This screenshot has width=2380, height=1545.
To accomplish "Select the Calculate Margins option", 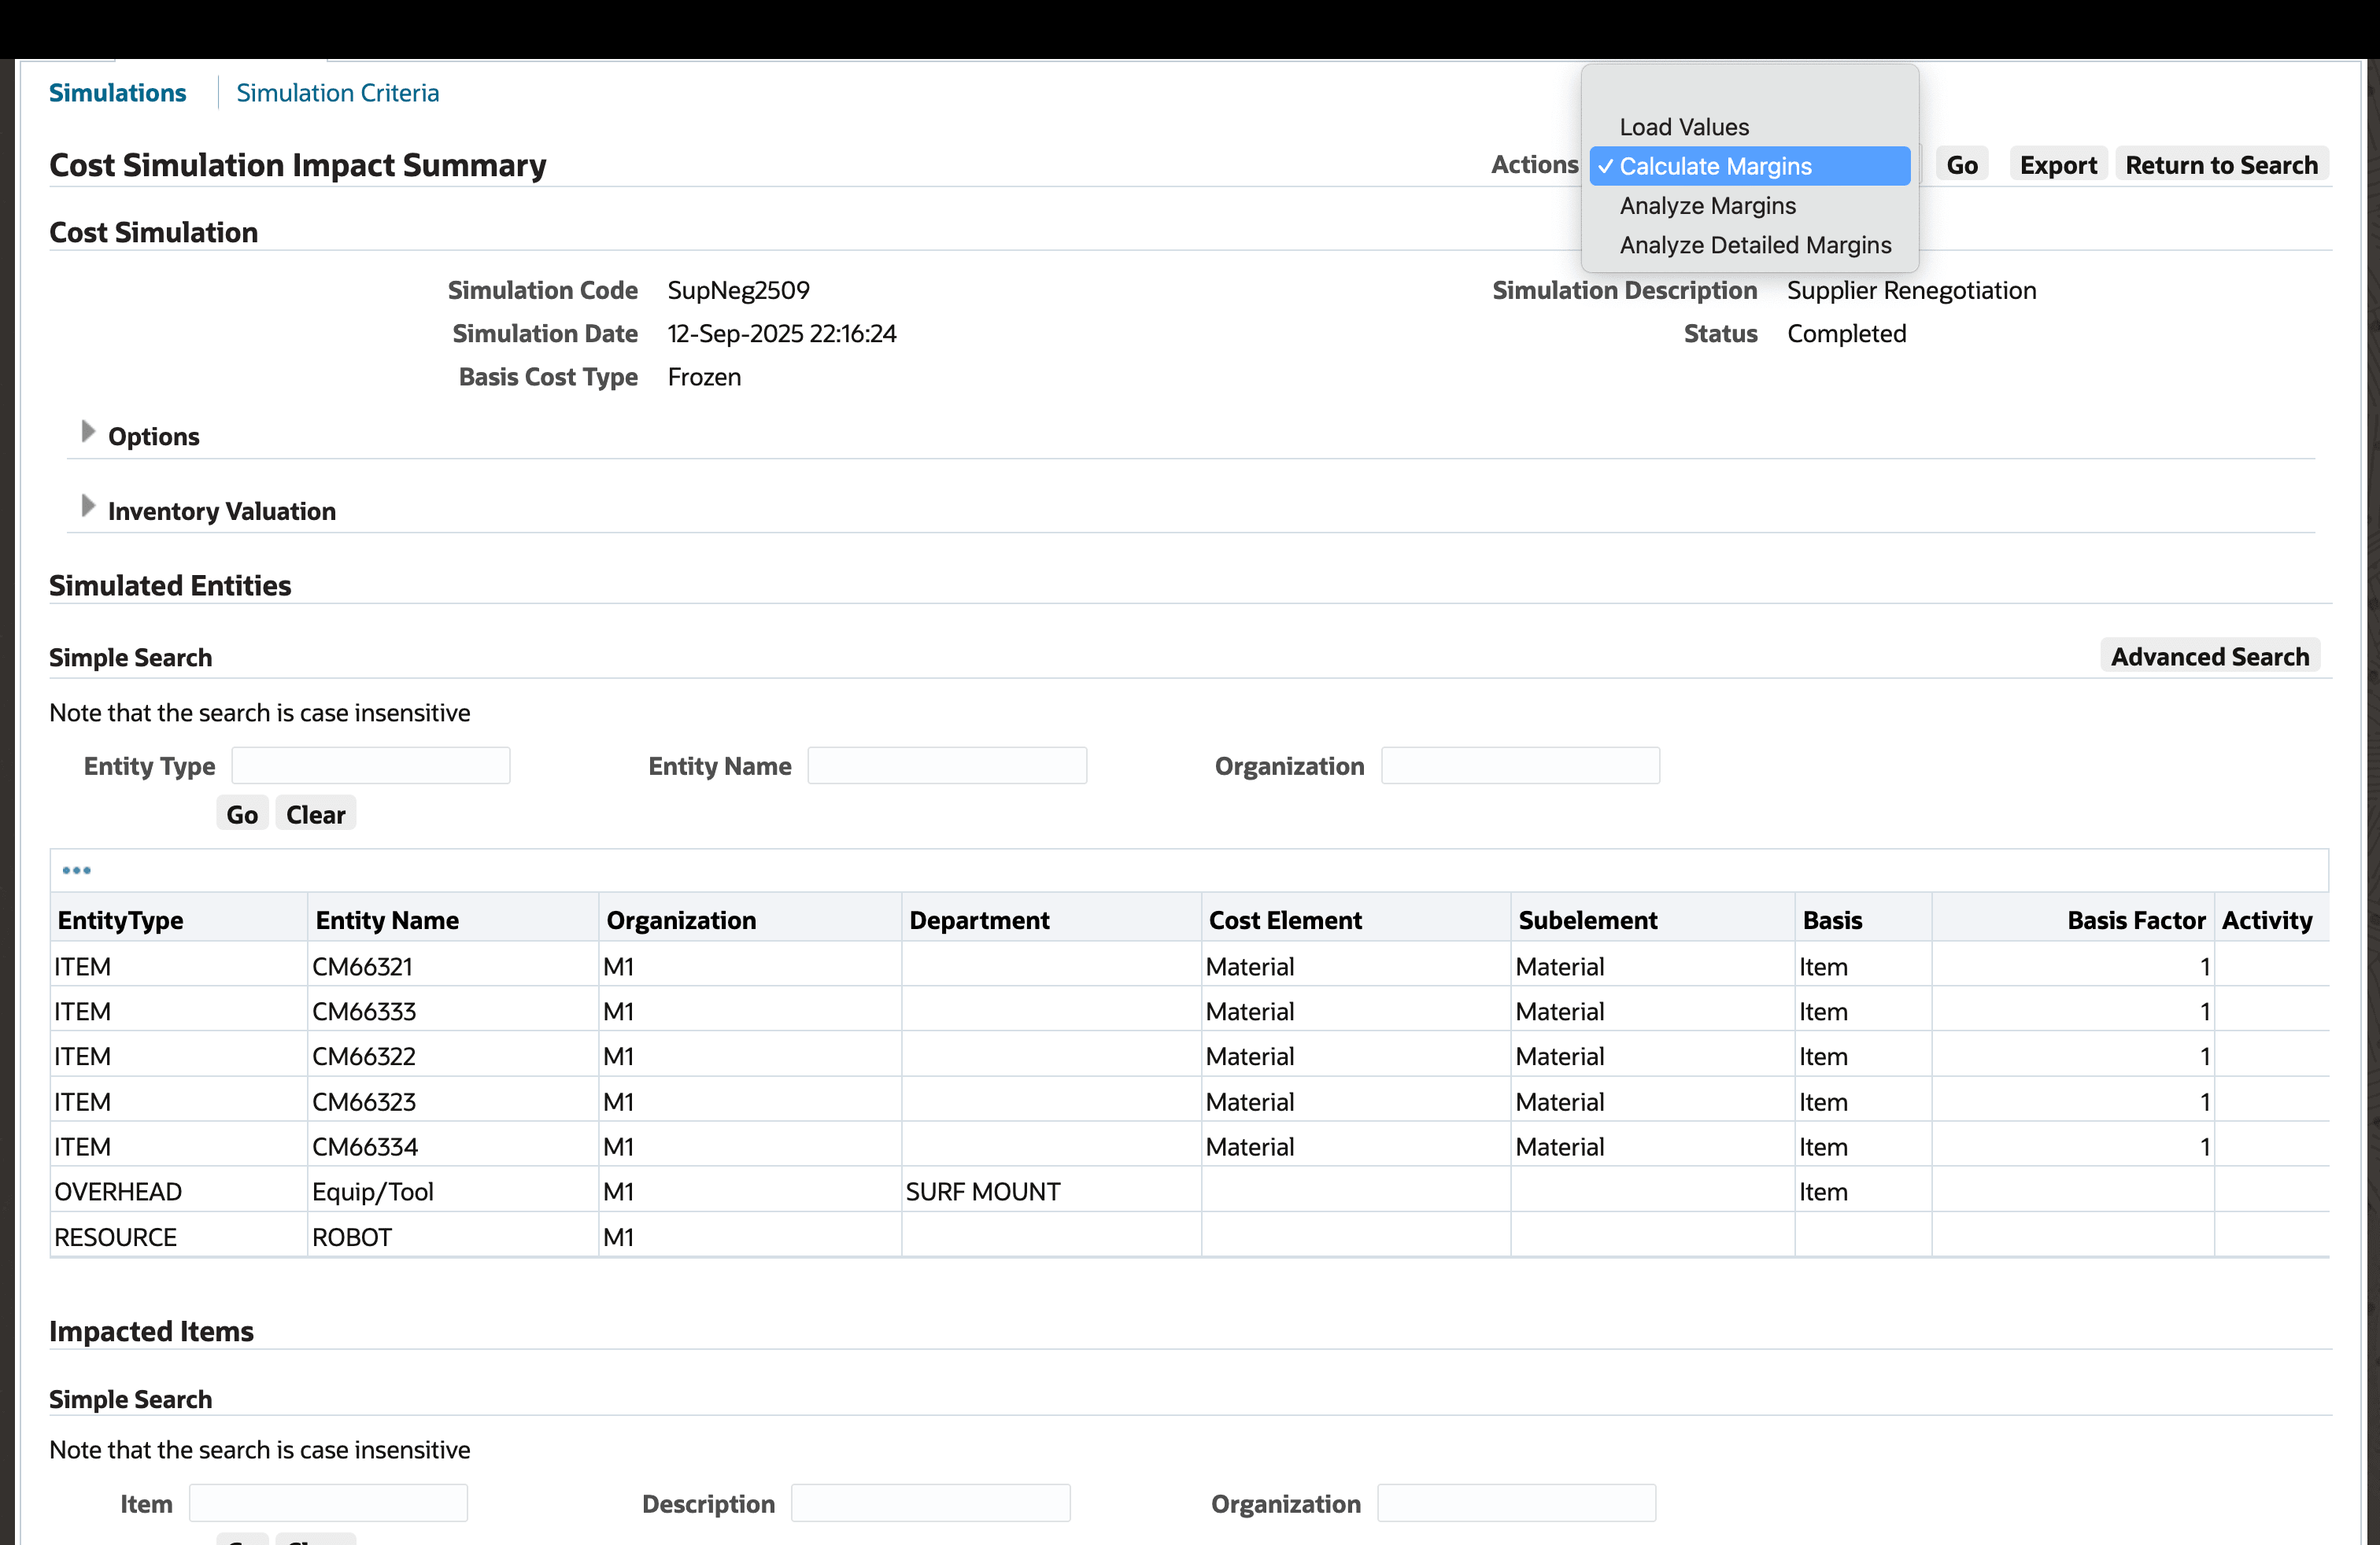I will click(1715, 166).
